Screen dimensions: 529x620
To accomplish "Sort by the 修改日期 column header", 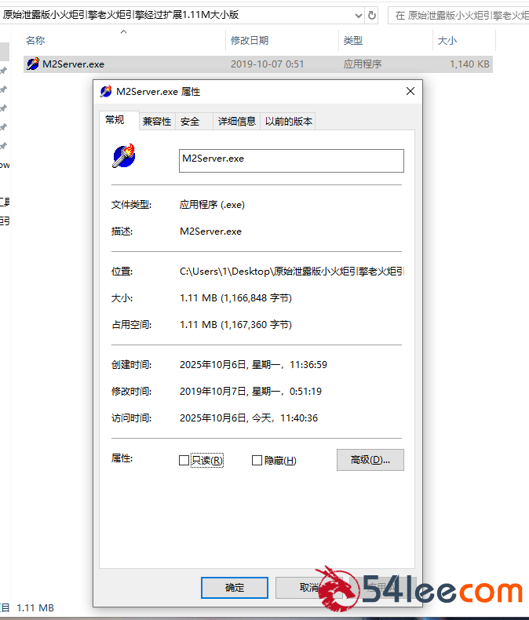I will coord(249,40).
